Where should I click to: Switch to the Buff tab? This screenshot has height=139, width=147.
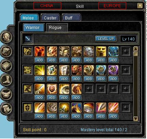71,17
